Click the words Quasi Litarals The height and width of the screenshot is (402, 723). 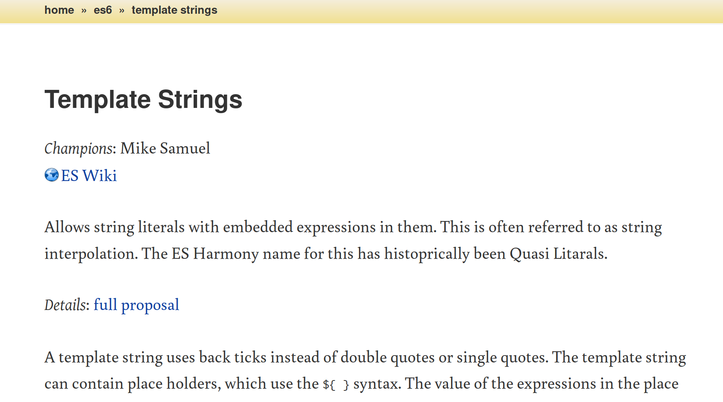(558, 254)
